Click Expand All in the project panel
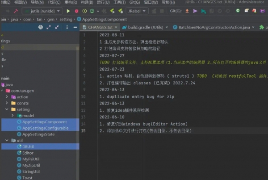This screenshot has width=268, height=180. click(49, 27)
